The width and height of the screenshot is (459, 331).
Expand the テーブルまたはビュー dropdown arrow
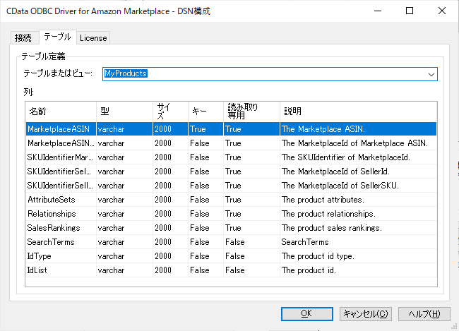point(431,74)
